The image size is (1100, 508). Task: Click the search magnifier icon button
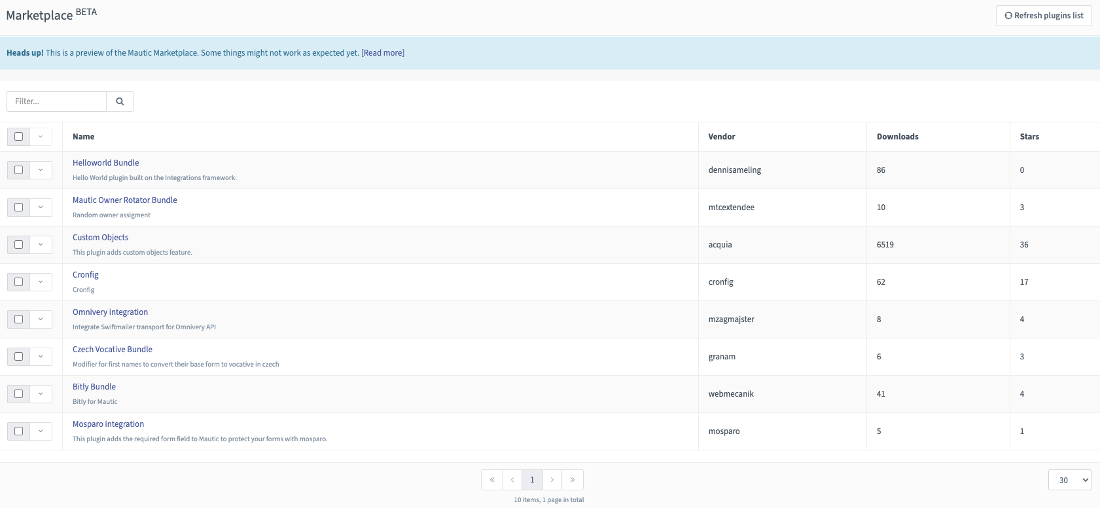[120, 101]
